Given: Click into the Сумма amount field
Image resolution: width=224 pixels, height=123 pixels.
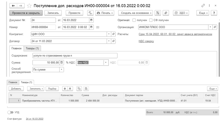Looking at the screenshot, I should click(x=46, y=63).
